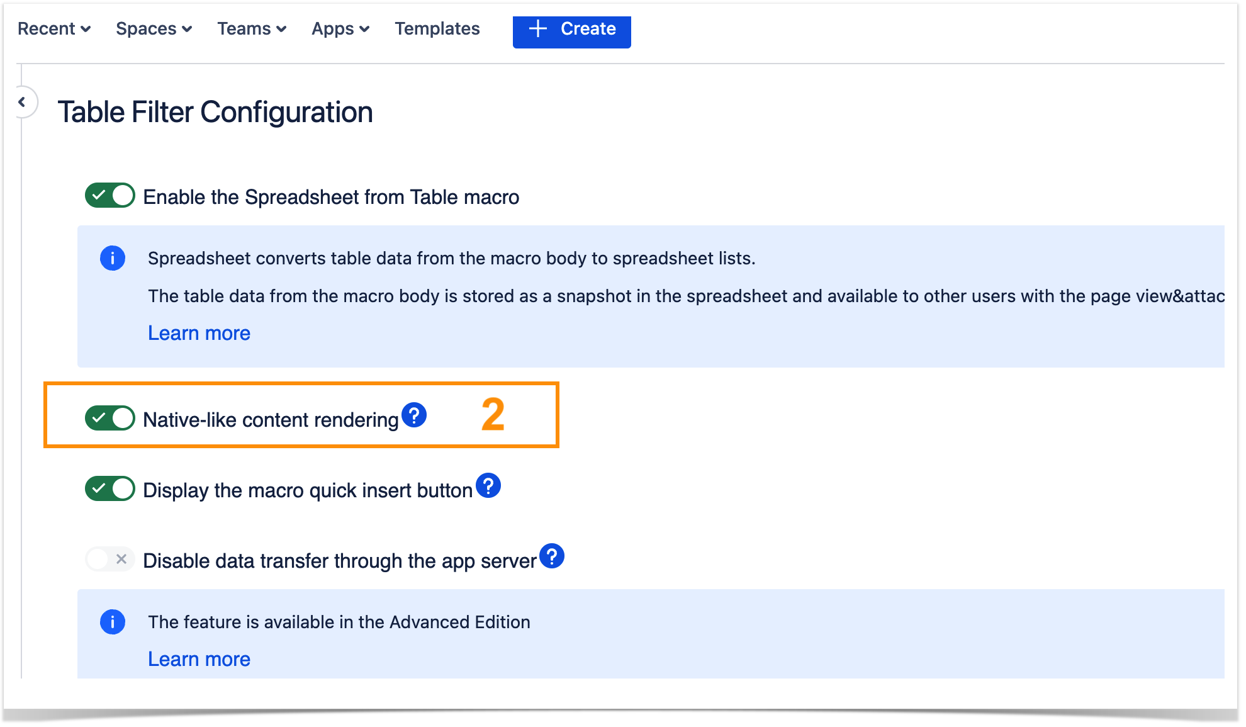Screen dimensions: 1246x727
Task: Open the Teams dropdown menu
Action: pos(252,29)
